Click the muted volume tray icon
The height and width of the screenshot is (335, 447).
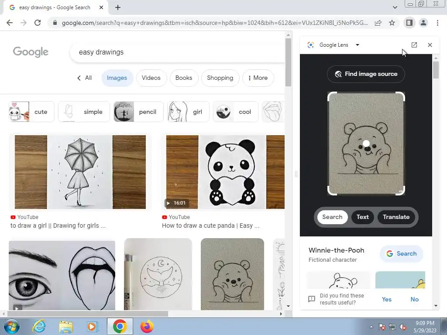[403, 327]
